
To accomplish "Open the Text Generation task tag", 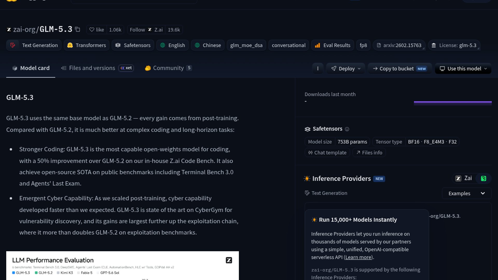I will pyautogui.click(x=34, y=45).
